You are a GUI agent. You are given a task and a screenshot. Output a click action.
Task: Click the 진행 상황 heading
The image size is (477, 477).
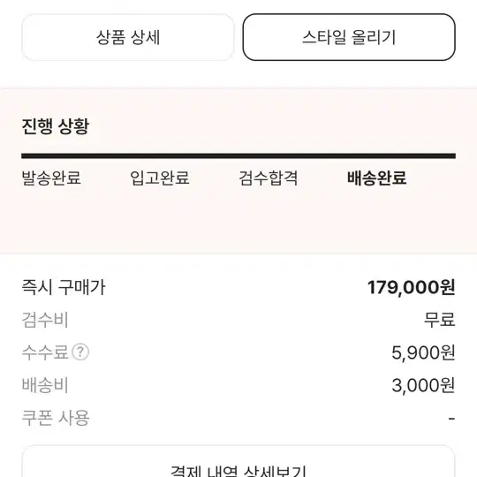click(x=56, y=126)
